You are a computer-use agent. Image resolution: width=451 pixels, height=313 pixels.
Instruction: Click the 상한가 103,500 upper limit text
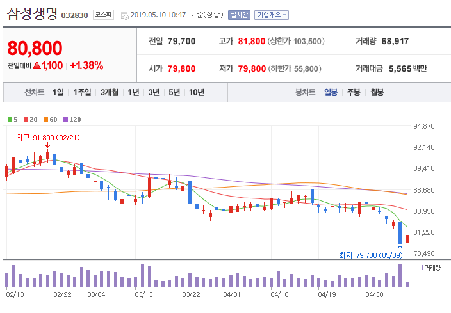pos(296,41)
